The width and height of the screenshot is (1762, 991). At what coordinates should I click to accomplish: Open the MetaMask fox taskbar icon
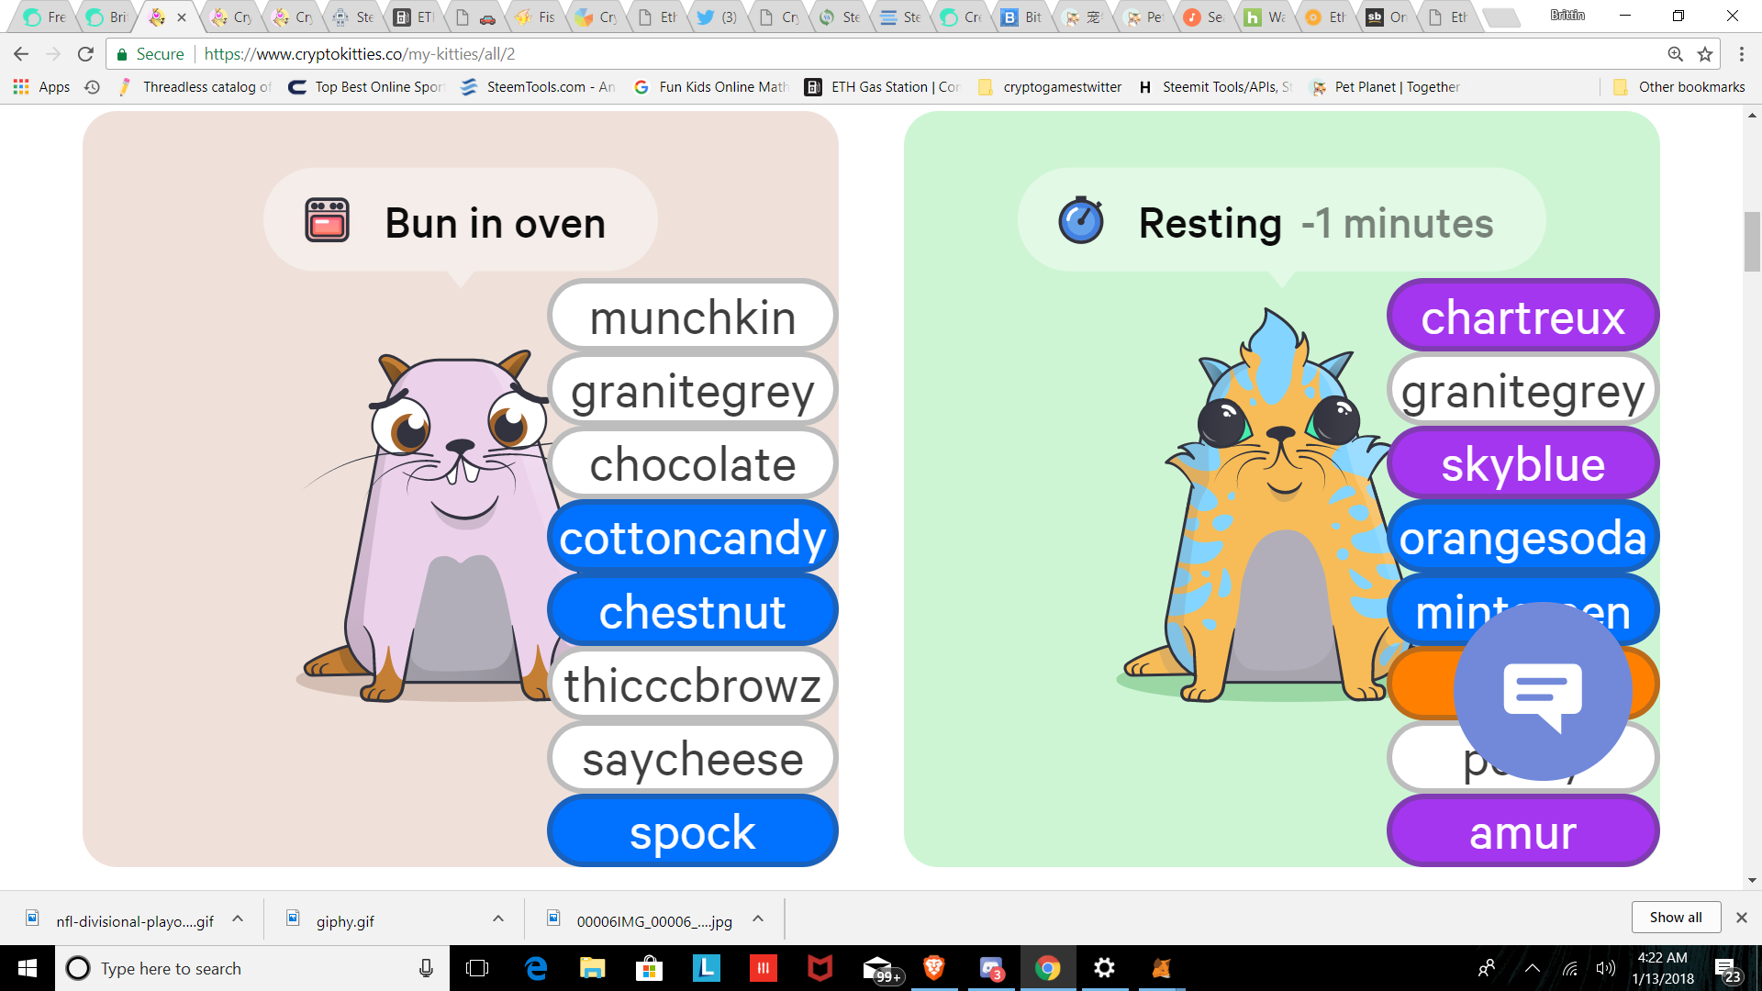tap(1162, 968)
